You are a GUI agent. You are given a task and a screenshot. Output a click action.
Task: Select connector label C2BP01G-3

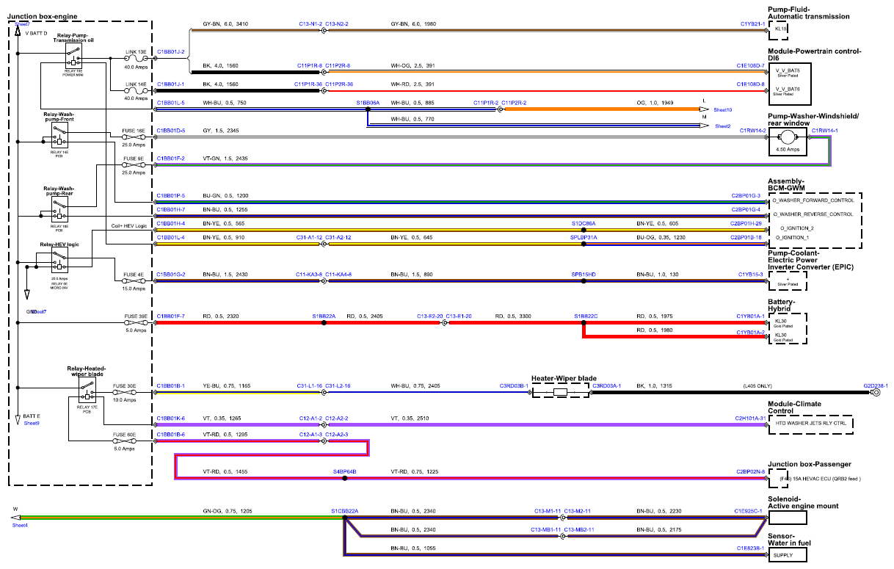[x=745, y=195]
